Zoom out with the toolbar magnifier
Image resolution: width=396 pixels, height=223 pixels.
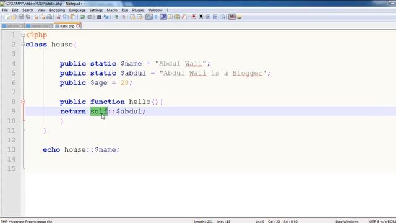point(123,17)
